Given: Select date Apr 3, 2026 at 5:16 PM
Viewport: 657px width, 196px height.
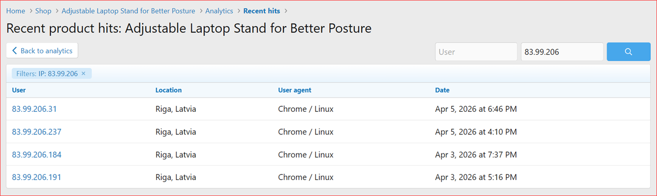Looking at the screenshot, I should coord(476,177).
